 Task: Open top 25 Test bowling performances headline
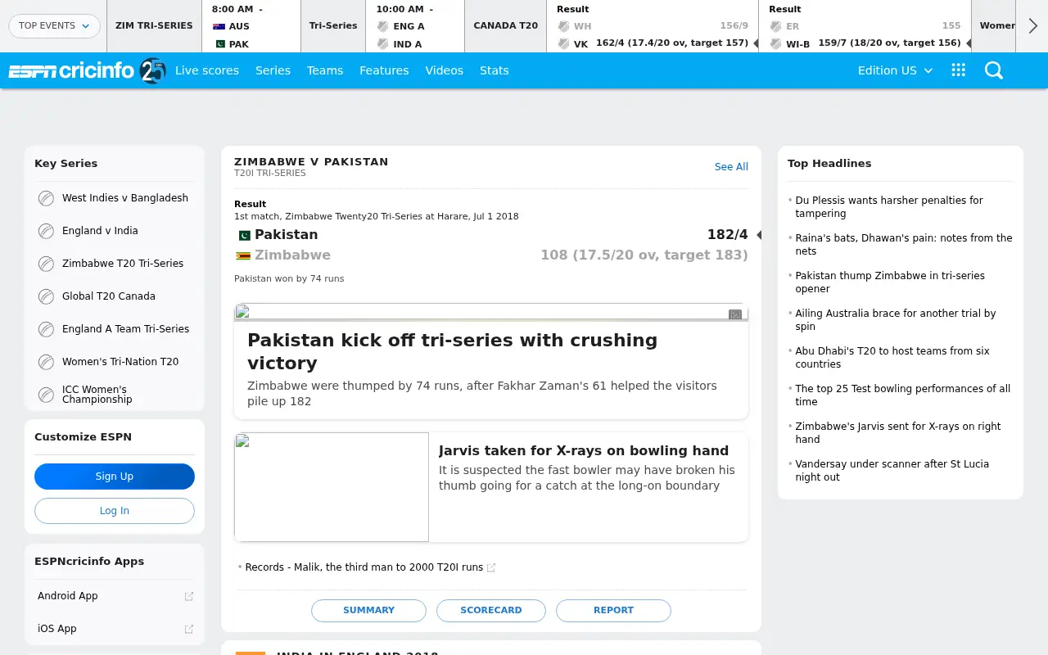[x=903, y=395]
